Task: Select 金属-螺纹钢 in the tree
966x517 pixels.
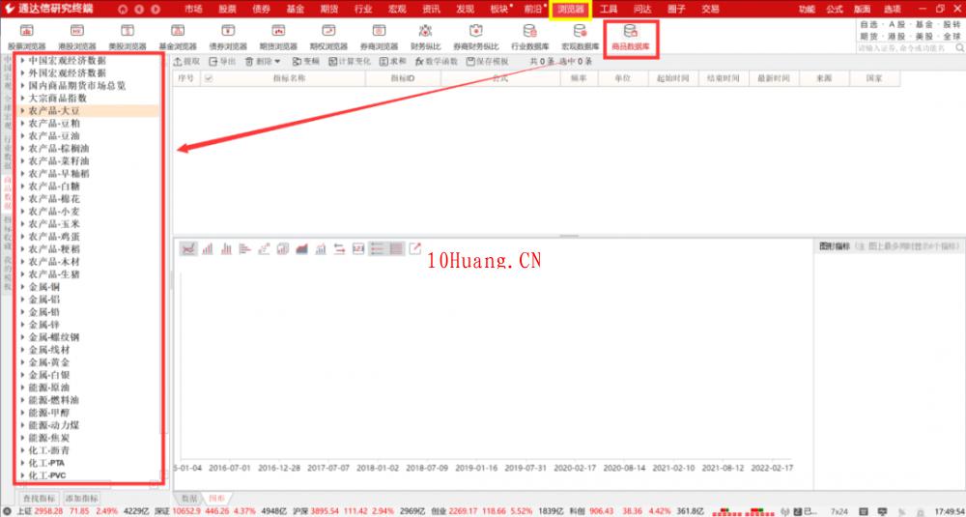Action: tap(54, 337)
